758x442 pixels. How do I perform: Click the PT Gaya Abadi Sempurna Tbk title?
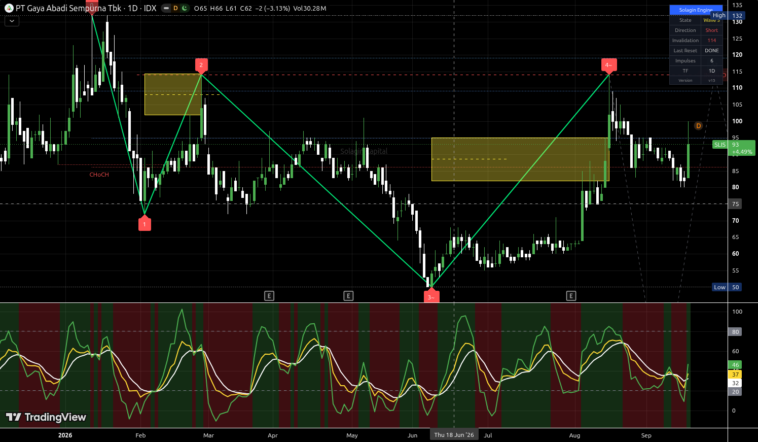point(68,8)
